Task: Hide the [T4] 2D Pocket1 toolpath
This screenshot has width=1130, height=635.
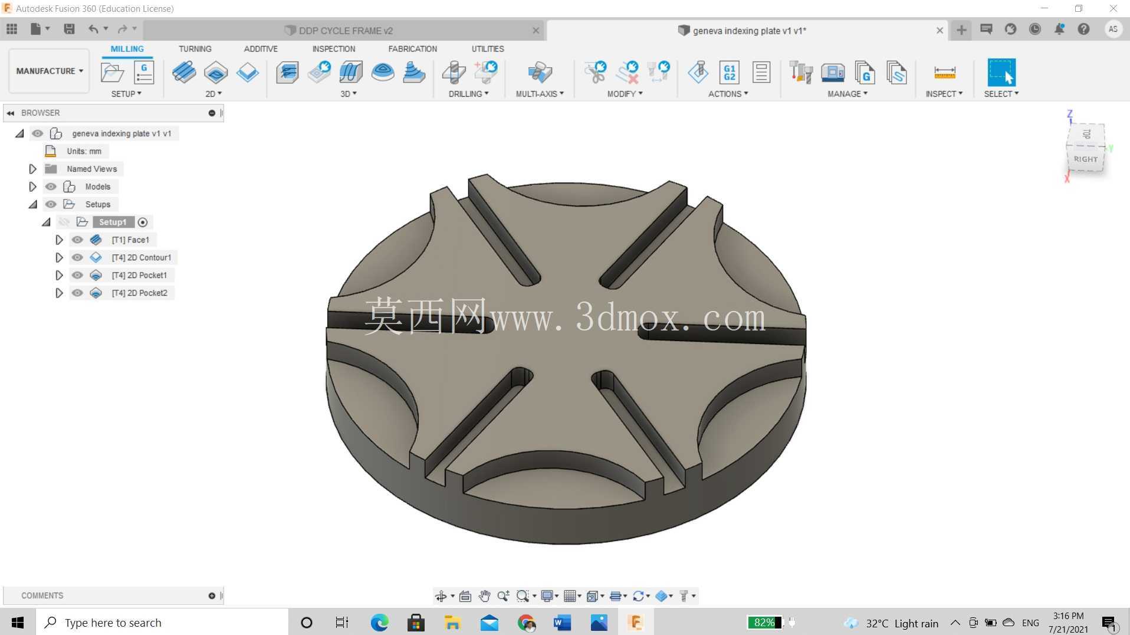Action: pos(77,275)
